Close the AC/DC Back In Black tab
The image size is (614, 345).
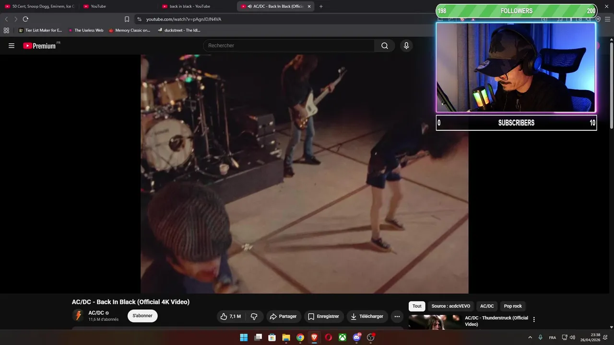click(309, 6)
